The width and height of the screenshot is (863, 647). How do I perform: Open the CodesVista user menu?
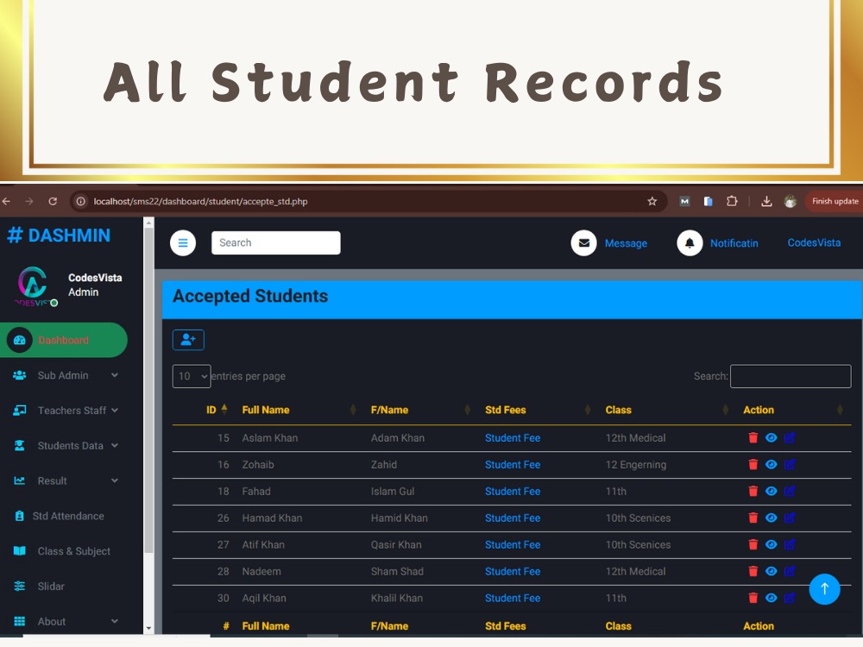[x=814, y=242]
